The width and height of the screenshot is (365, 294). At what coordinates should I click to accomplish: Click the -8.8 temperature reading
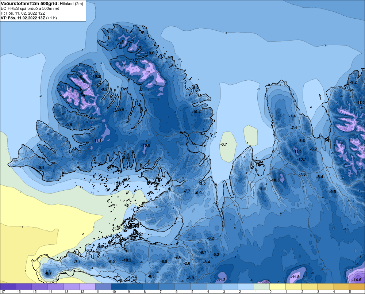pos(164,261)
